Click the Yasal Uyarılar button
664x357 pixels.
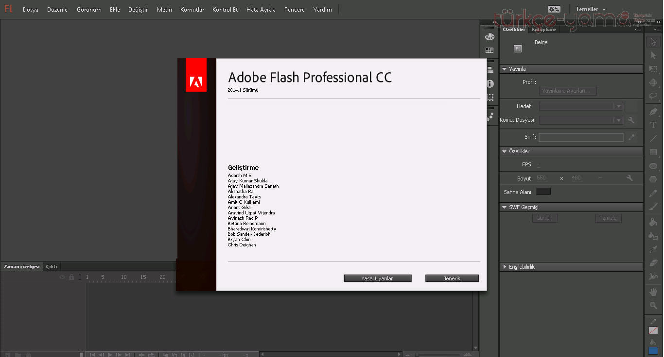click(x=377, y=278)
